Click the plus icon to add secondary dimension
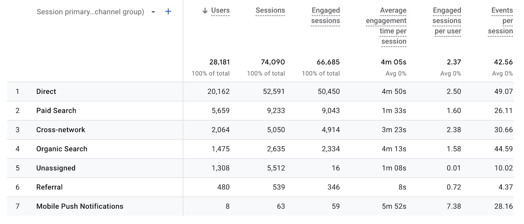Screen dimensions: 524x224 pyautogui.click(x=168, y=11)
